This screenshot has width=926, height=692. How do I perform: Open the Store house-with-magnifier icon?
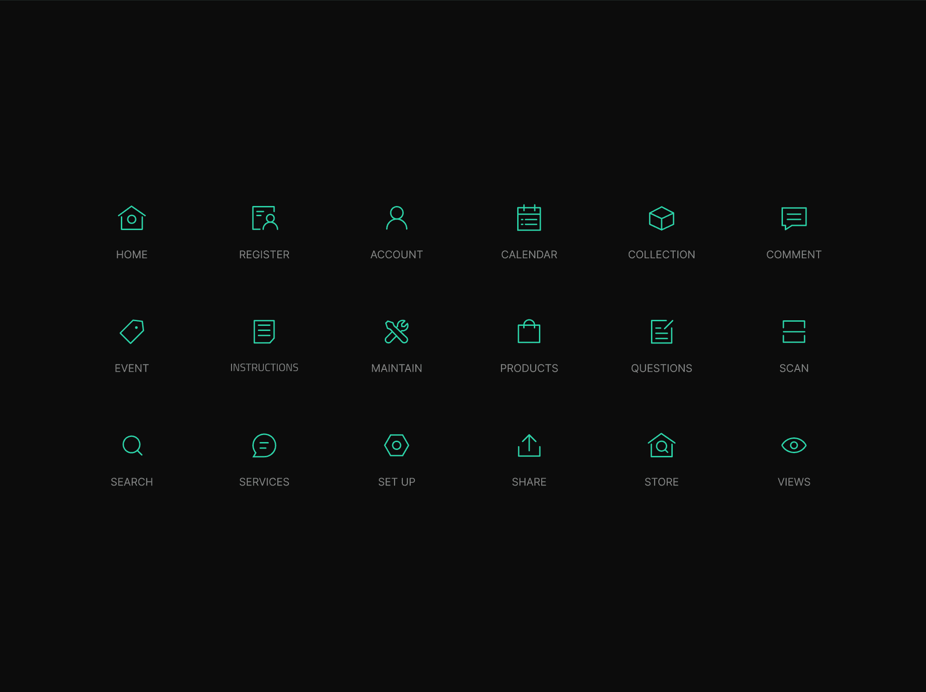click(662, 445)
